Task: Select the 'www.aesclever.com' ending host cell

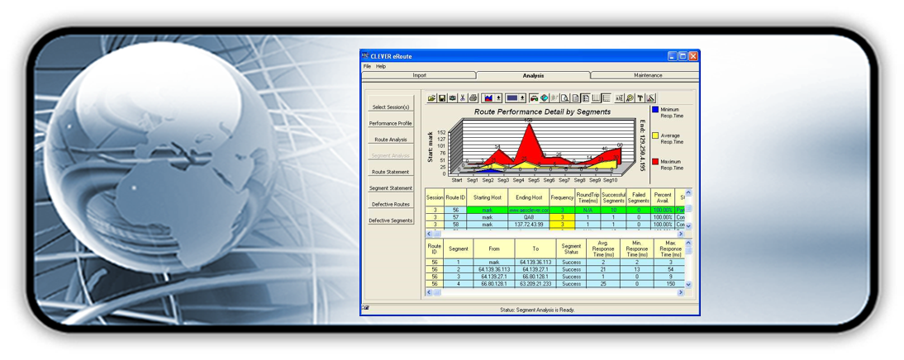Action: click(x=529, y=211)
